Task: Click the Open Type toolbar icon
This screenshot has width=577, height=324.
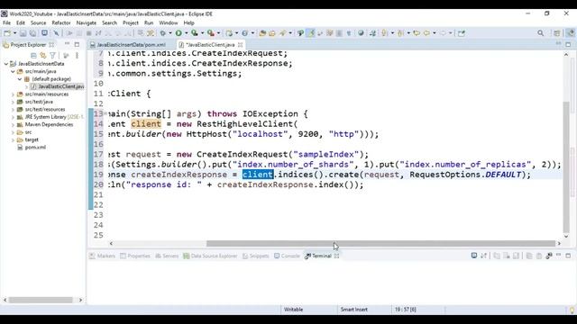Action: click(x=262, y=33)
